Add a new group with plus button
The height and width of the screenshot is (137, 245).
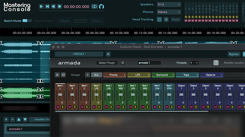[x=87, y=75]
